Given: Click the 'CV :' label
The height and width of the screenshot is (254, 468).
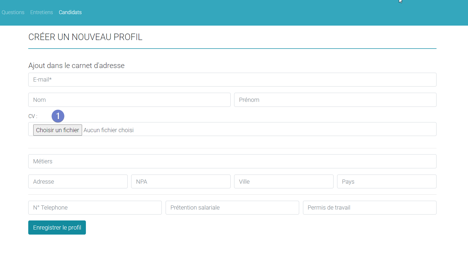Looking at the screenshot, I should (33, 116).
